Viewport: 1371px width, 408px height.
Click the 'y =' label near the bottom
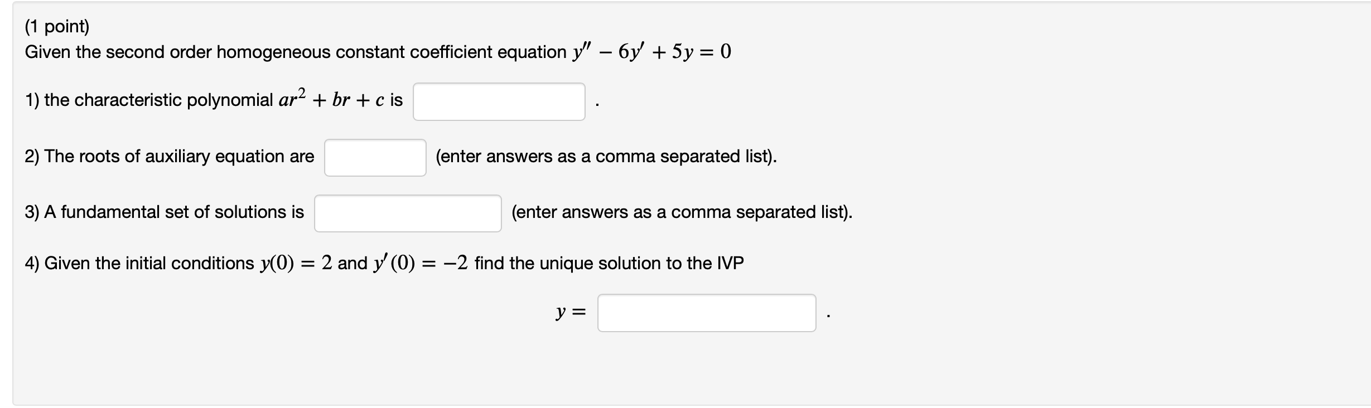(x=569, y=313)
